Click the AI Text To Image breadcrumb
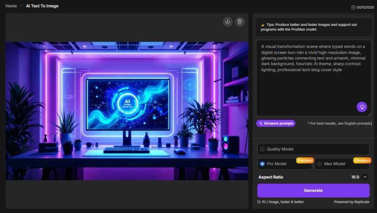Image resolution: width=377 pixels, height=213 pixels. [x=42, y=6]
